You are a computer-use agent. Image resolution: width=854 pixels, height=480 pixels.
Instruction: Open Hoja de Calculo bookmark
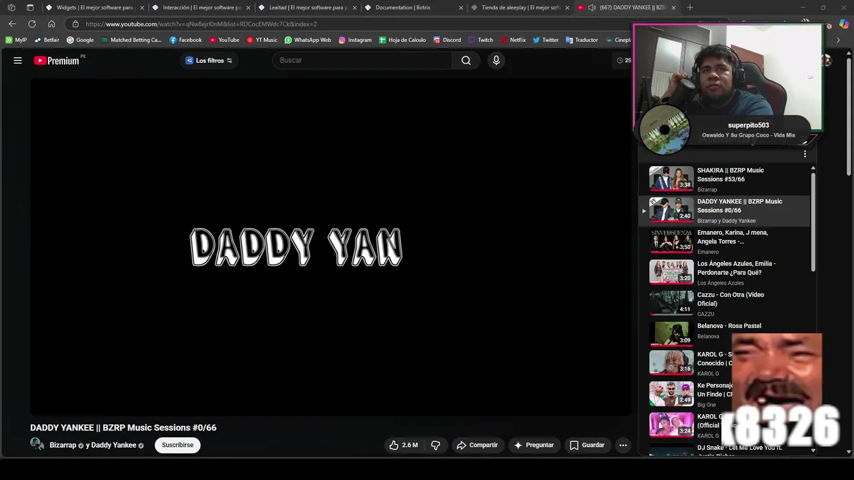pos(402,40)
